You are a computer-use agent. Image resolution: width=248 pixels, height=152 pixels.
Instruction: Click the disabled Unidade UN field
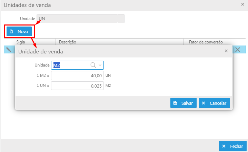coord(80,19)
